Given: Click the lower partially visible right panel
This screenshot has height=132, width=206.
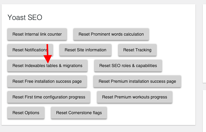Looking at the screenshot, I should [204, 111].
